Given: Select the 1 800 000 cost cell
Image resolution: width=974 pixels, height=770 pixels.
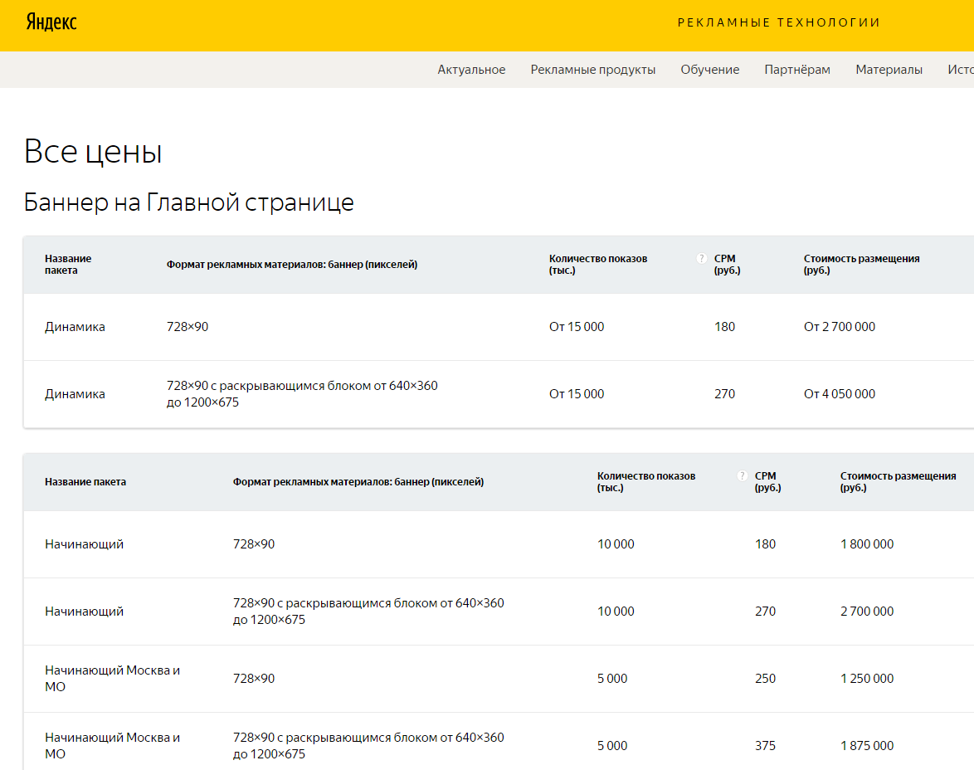Looking at the screenshot, I should click(x=867, y=544).
